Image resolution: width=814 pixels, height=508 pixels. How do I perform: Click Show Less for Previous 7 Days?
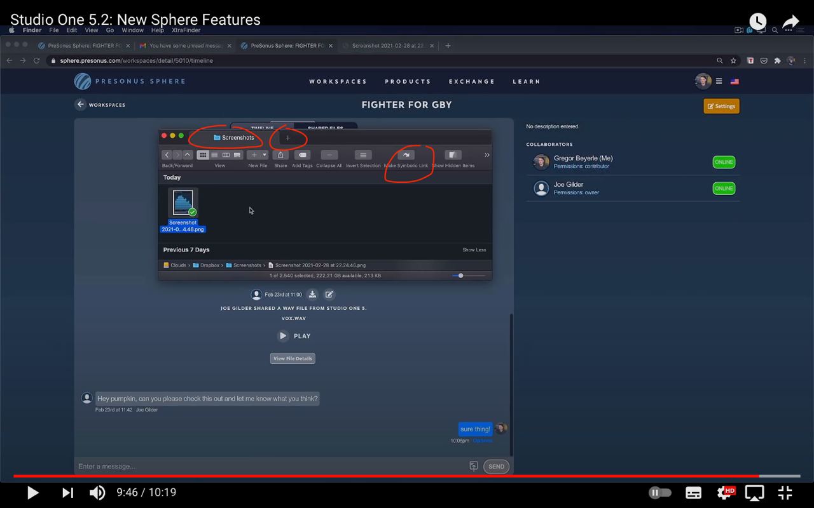pyautogui.click(x=474, y=250)
